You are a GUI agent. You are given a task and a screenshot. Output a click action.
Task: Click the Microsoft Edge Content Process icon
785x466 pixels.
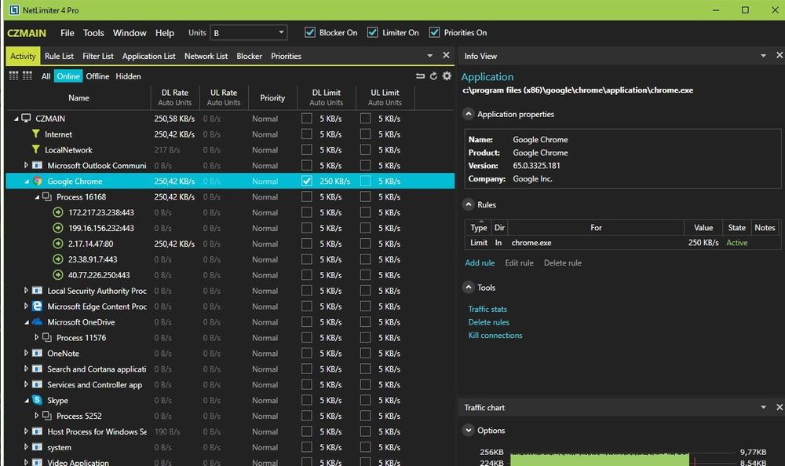(x=38, y=306)
